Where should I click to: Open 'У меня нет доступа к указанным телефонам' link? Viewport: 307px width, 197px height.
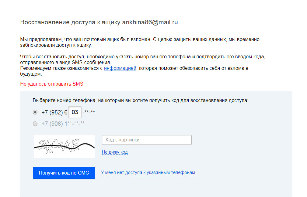pos(148,173)
